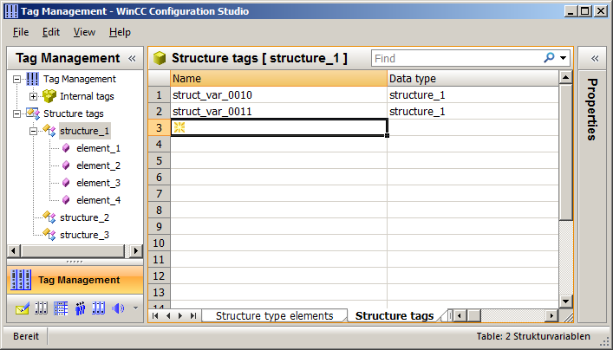Collapse the structure_1 tree node

pyautogui.click(x=34, y=131)
